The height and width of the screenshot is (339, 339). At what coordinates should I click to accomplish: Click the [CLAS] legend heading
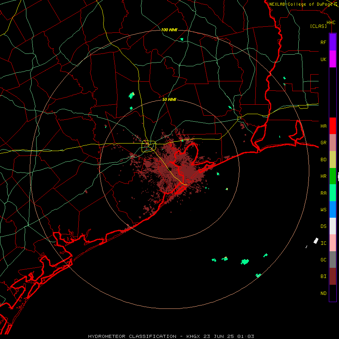point(318,26)
